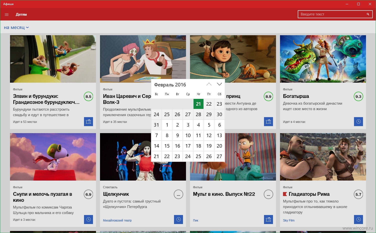The height and width of the screenshot is (233, 376).
Task: Click the red flag icon beside Гладиаторы Рима
Action: click(x=285, y=194)
